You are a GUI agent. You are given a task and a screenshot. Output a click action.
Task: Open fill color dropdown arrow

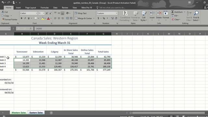pyautogui.click(x=45, y=18)
